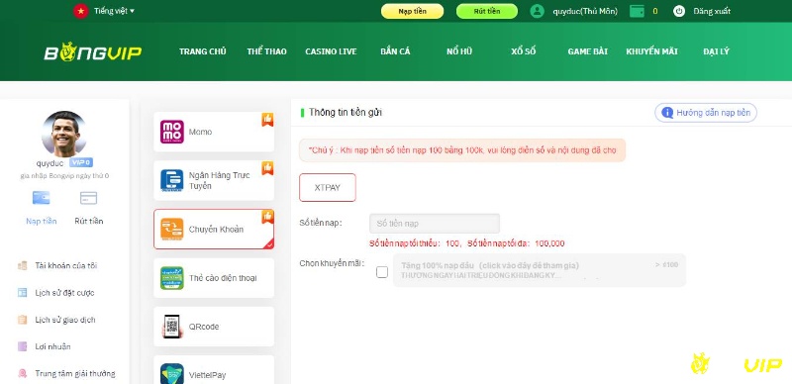Click the Số tiền nạp input field
The image size is (792, 384).
point(435,224)
